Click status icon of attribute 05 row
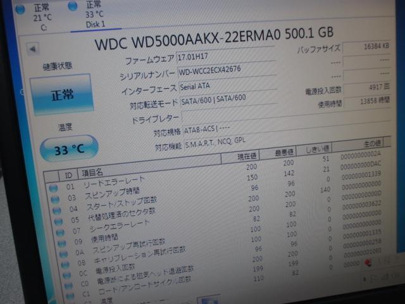The width and height of the screenshot is (405, 304). coord(58,221)
